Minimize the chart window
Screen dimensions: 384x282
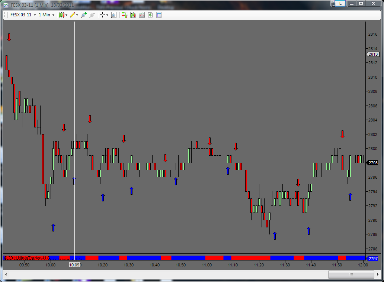(351, 3)
